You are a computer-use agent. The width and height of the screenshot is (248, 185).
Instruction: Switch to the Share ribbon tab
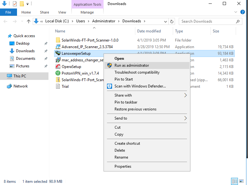click(x=44, y=12)
